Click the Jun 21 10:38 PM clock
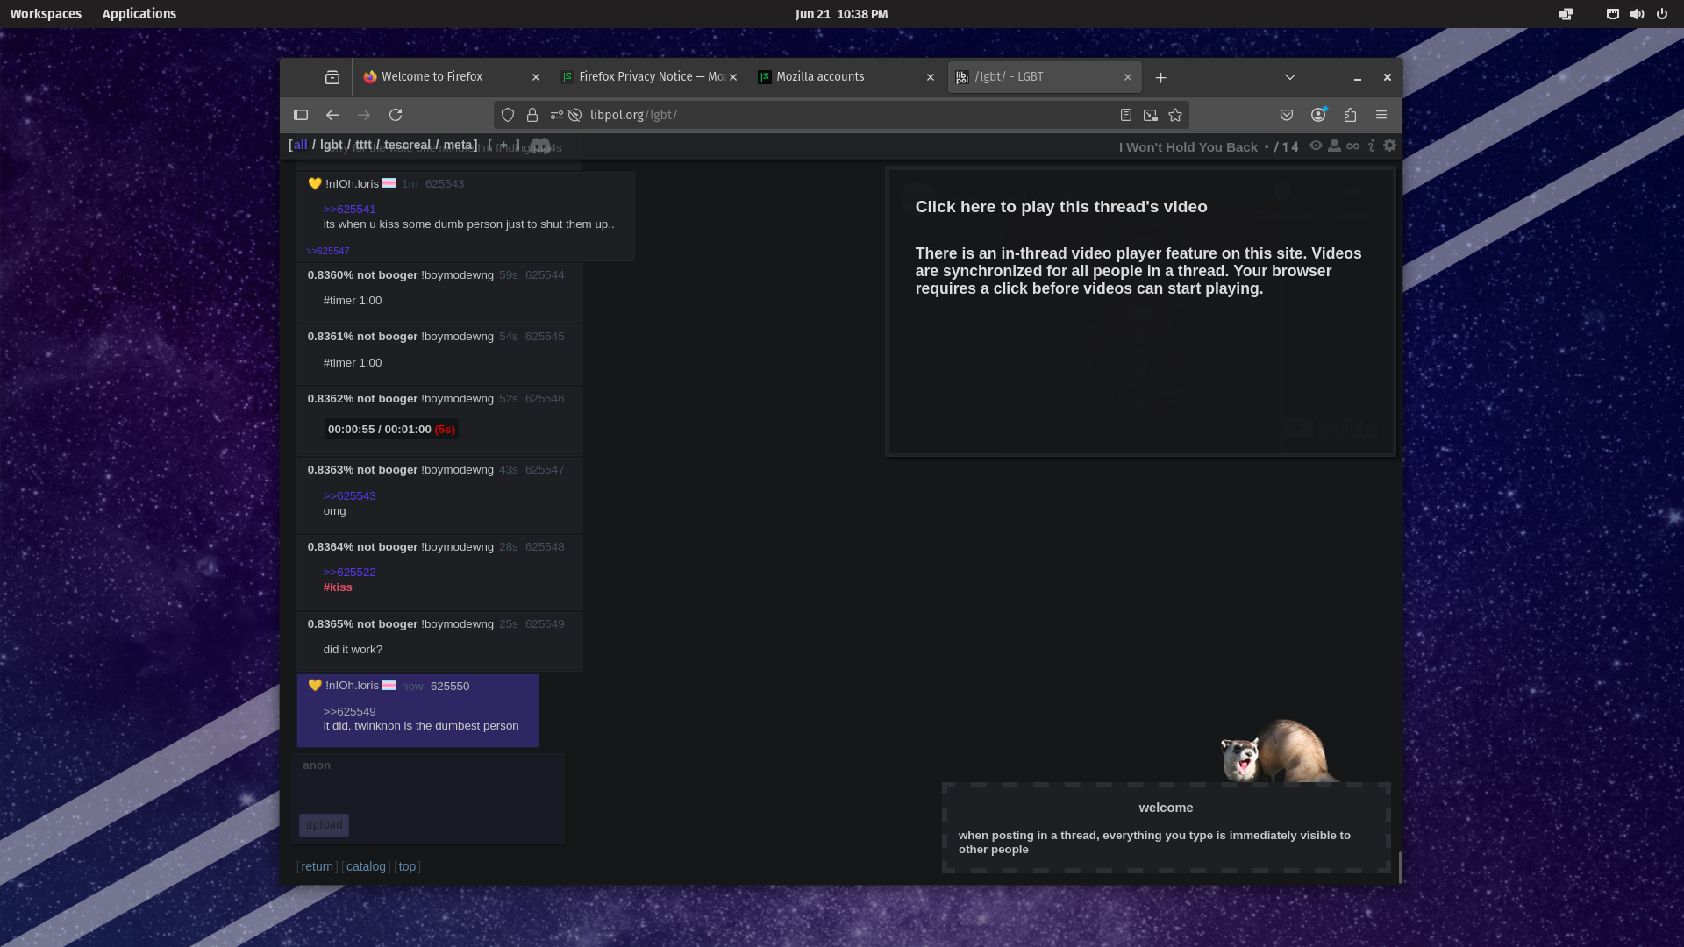This screenshot has width=1684, height=947. tap(841, 14)
